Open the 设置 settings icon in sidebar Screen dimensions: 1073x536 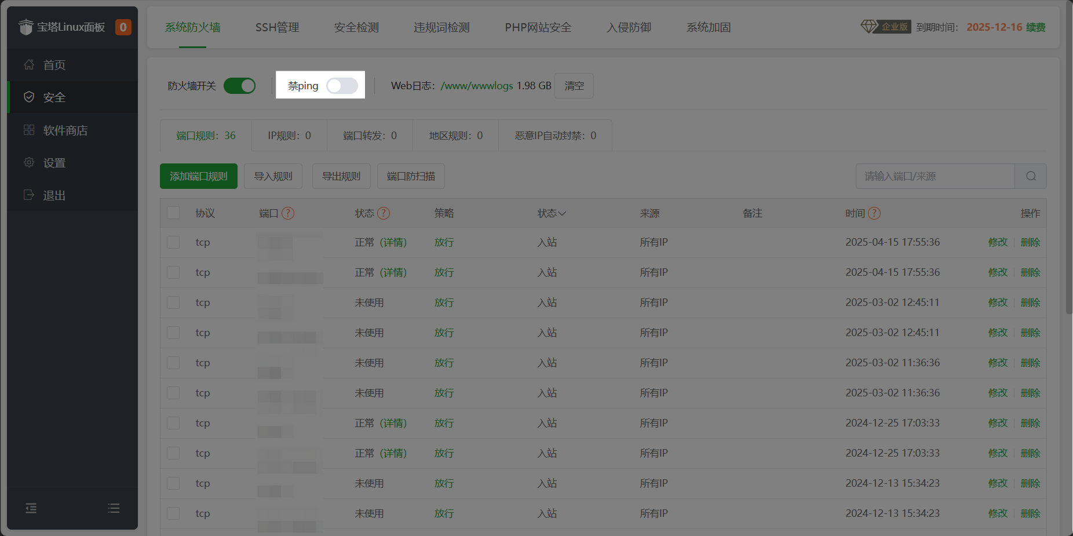point(29,162)
